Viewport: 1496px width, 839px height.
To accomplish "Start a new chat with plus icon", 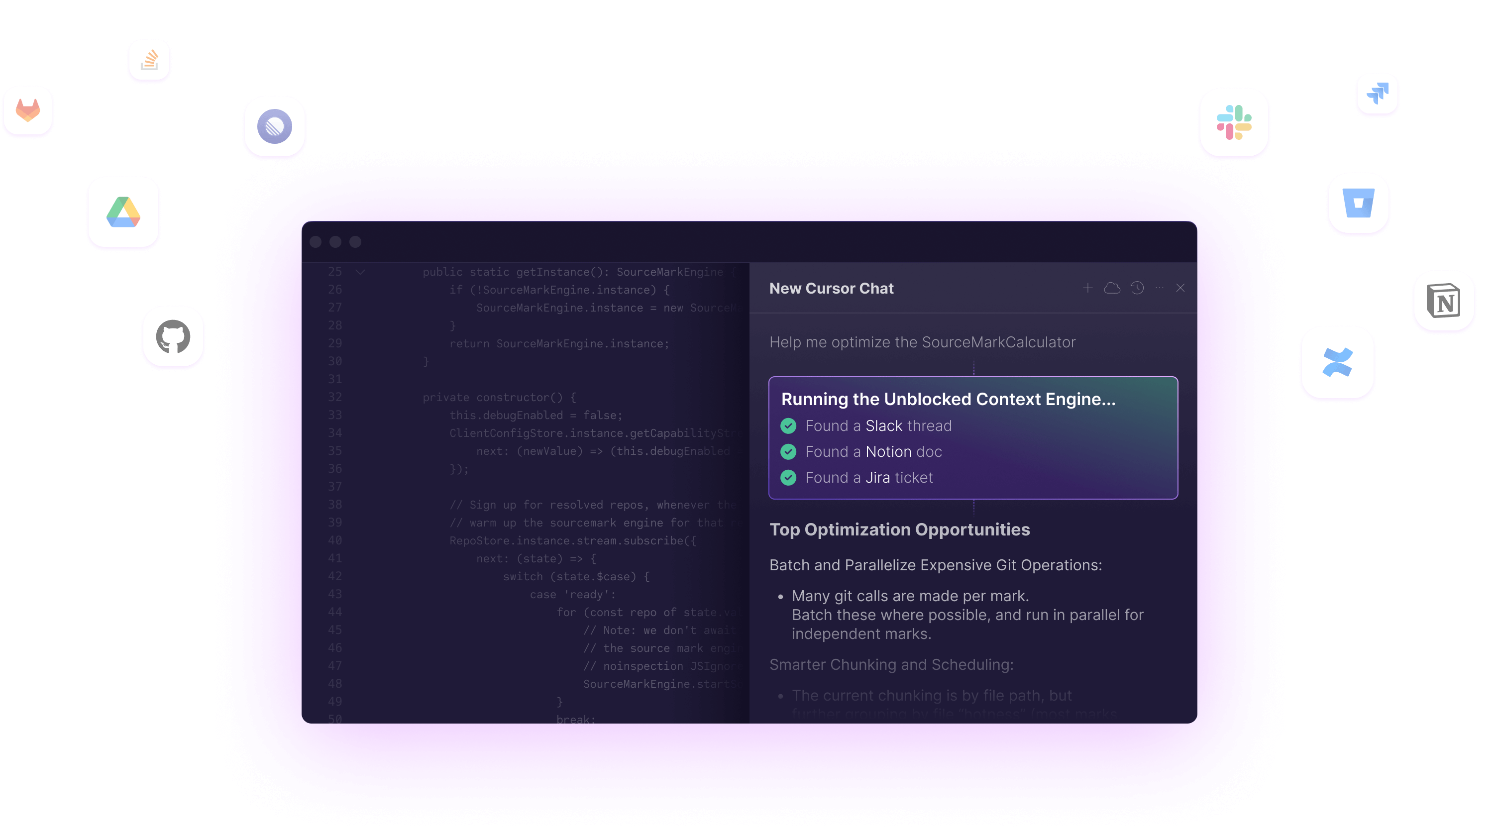I will click(1088, 288).
